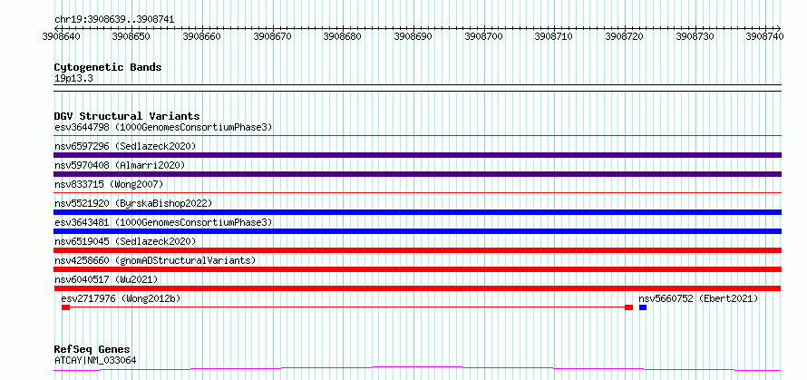Open variant label esv2717976 (Wong2012b)
This screenshot has width=807, height=380.
coord(121,298)
